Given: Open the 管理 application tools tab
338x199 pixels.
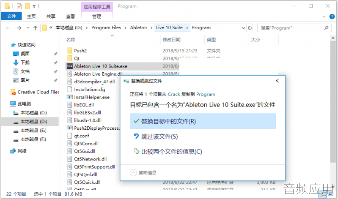Looking at the screenshot, I should point(96,16).
